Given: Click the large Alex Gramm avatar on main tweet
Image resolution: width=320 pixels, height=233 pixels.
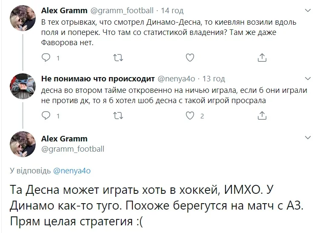Looking at the screenshot, I should coord(22,144).
